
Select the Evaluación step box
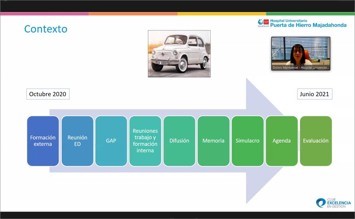tap(316, 141)
